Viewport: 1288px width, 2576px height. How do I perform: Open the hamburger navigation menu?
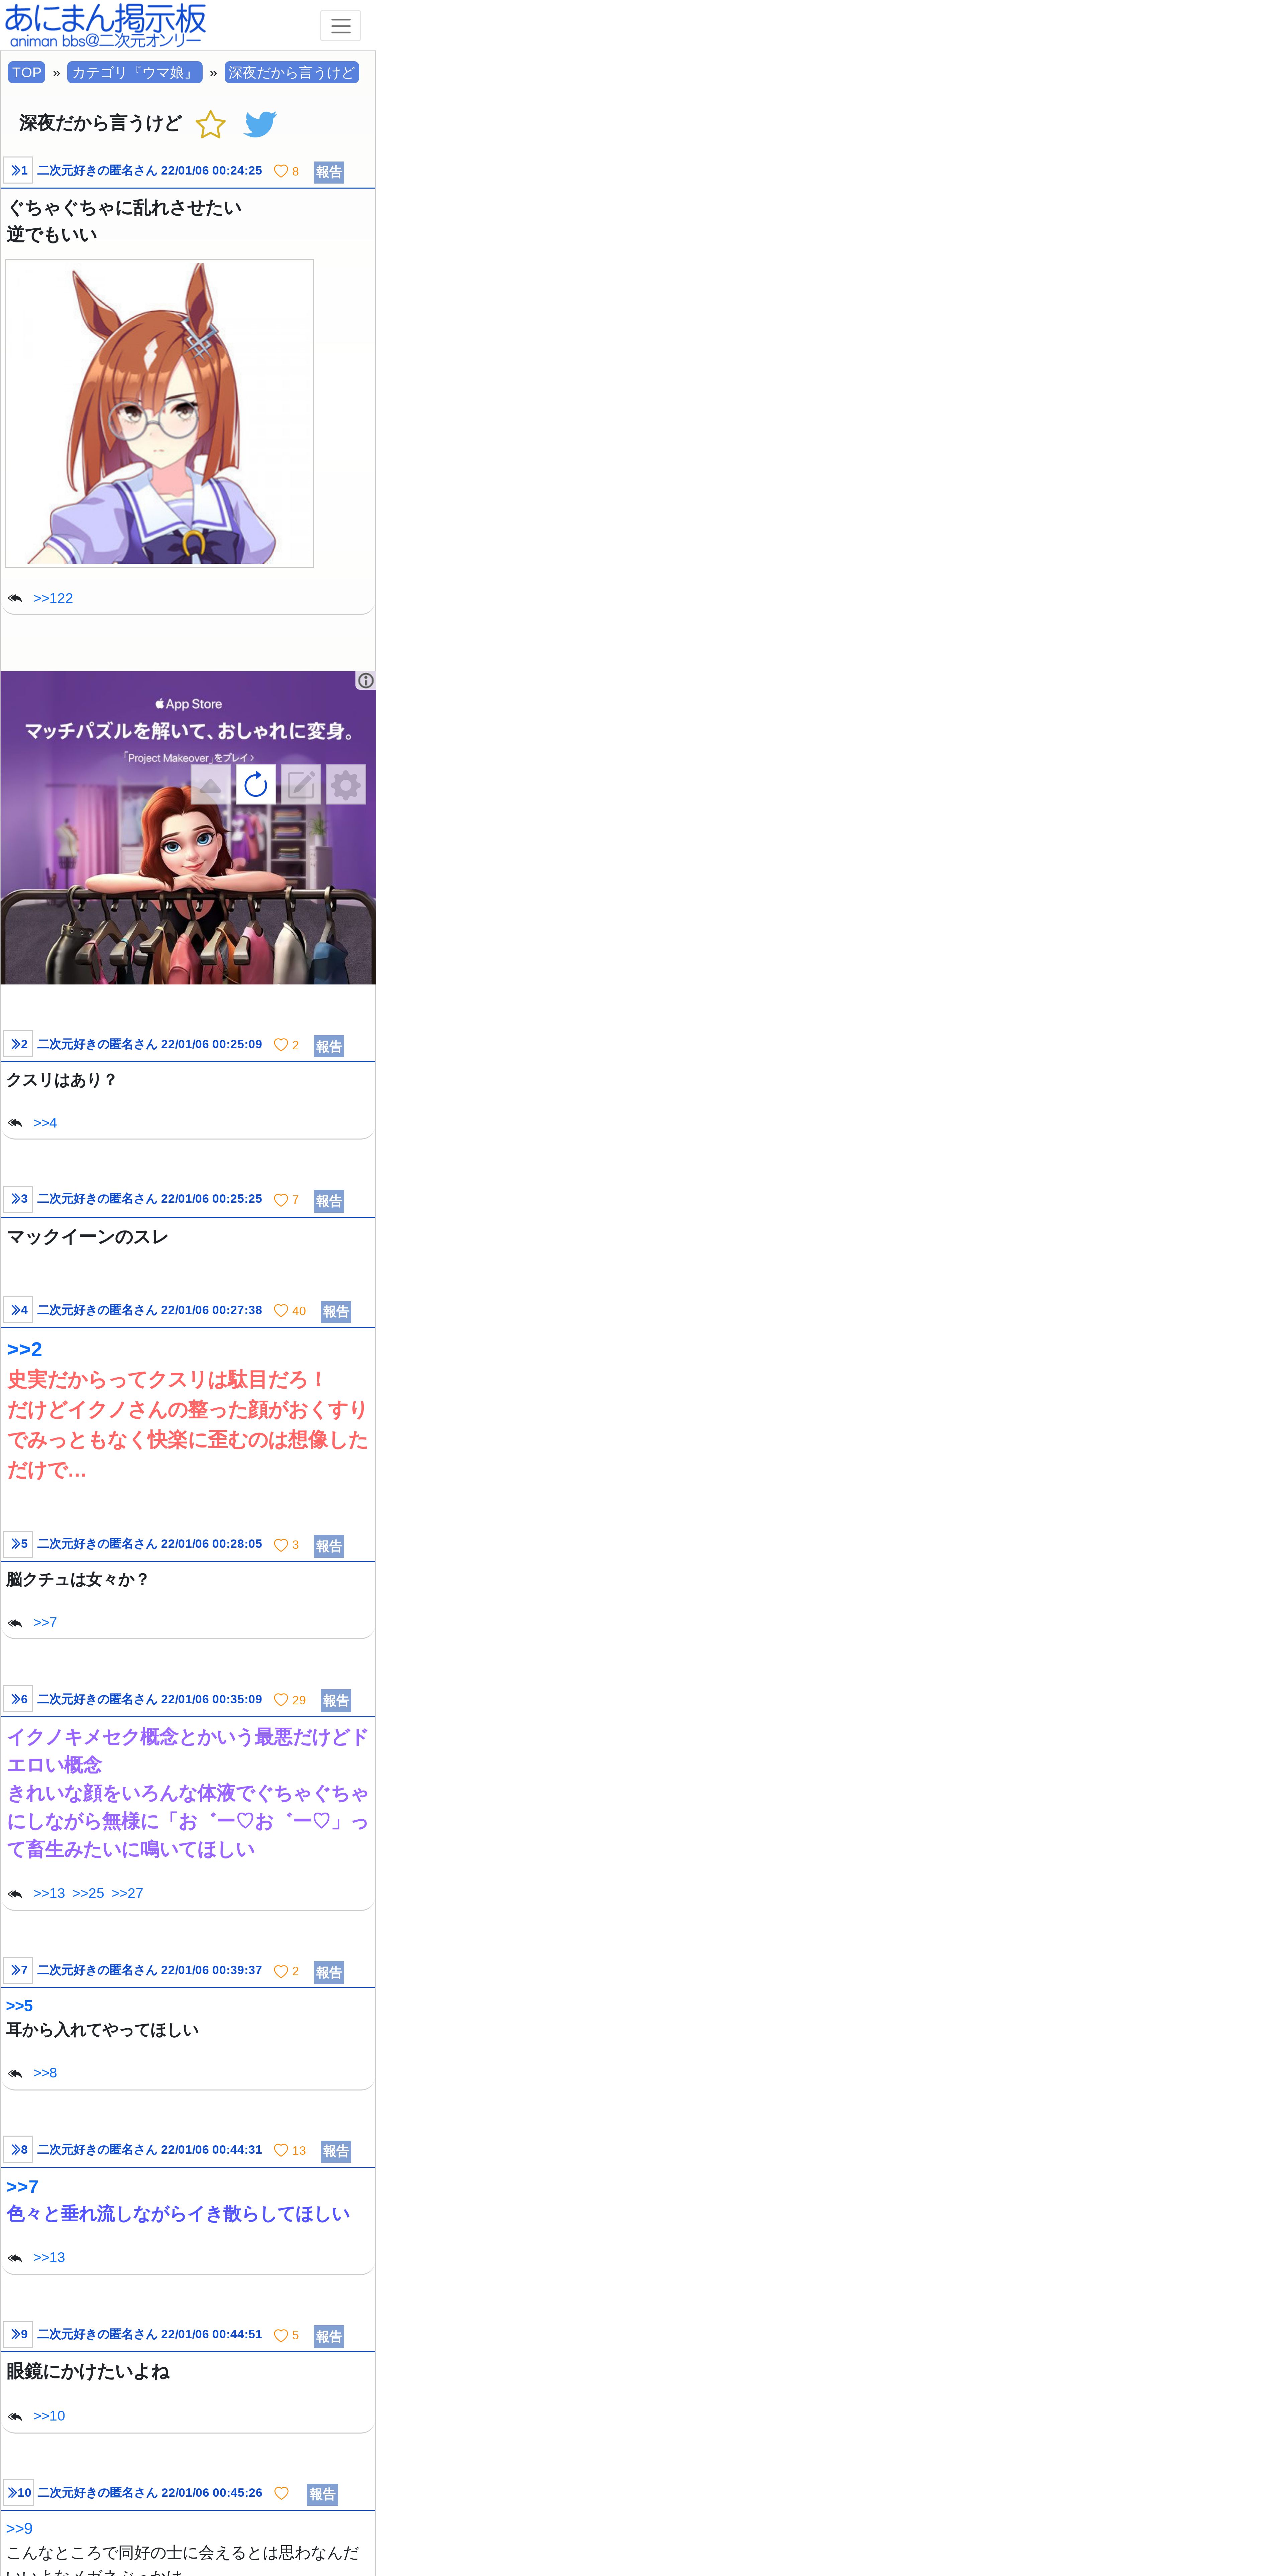click(340, 26)
